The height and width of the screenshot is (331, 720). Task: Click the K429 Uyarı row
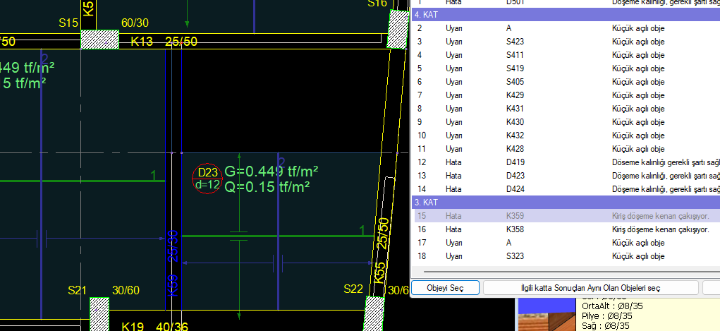564,95
